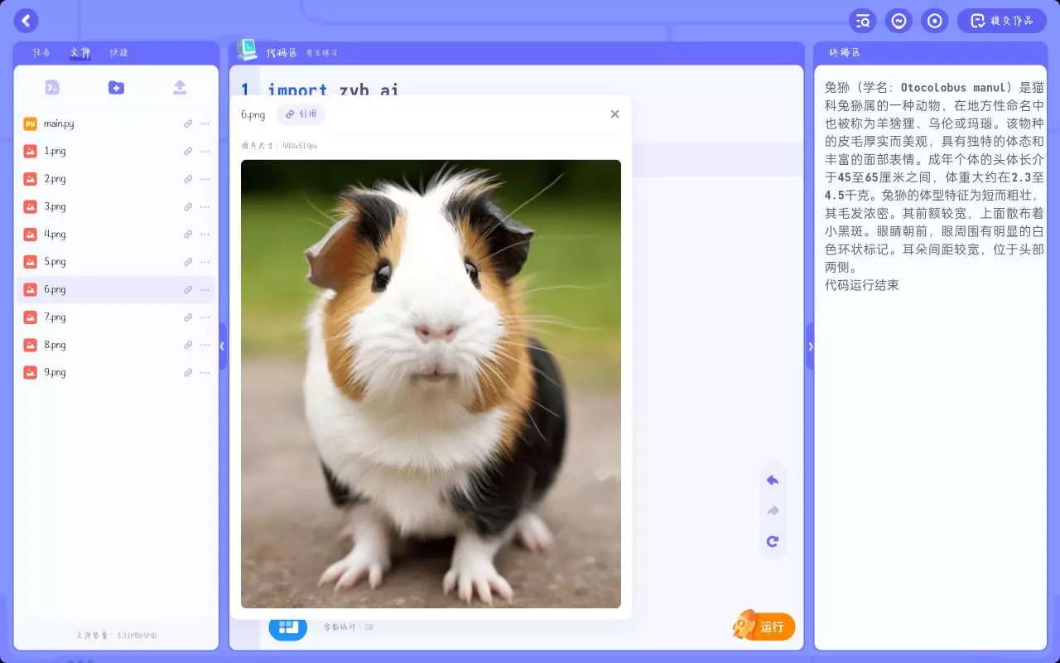The width and height of the screenshot is (1060, 663).
Task: Collapse the left file panel
Action: [222, 346]
